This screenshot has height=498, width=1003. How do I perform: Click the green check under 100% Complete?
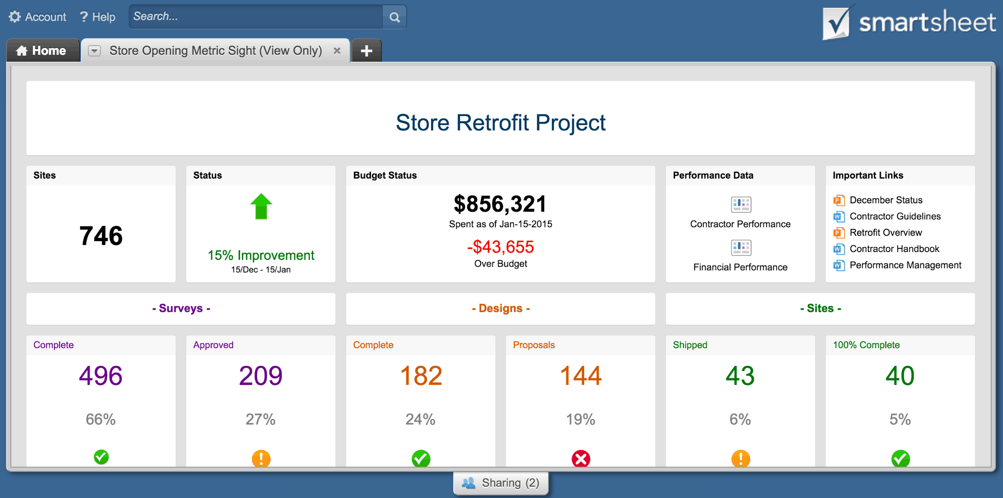click(900, 458)
